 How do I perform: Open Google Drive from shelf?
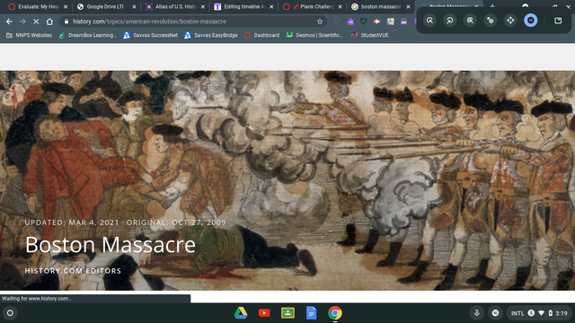click(241, 313)
